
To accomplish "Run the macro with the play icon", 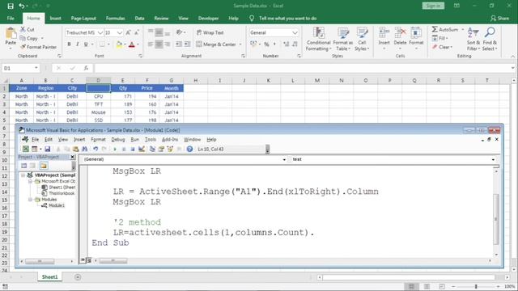I will pos(115,149).
